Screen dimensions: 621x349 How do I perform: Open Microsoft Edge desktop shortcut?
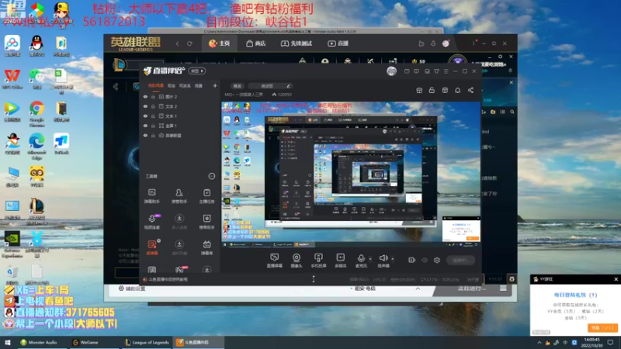point(36,147)
